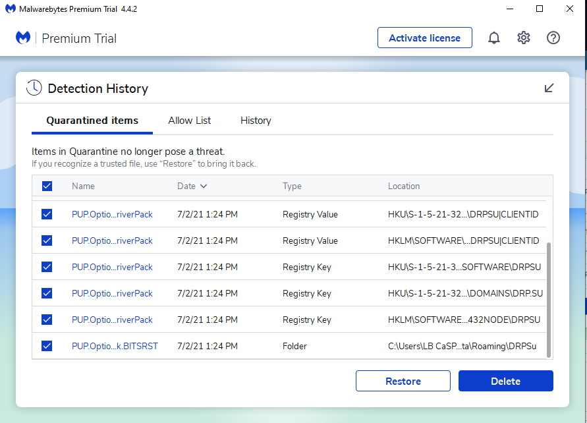Sort by Date using dropdown arrow
The height and width of the screenshot is (423, 587).
pyautogui.click(x=204, y=186)
